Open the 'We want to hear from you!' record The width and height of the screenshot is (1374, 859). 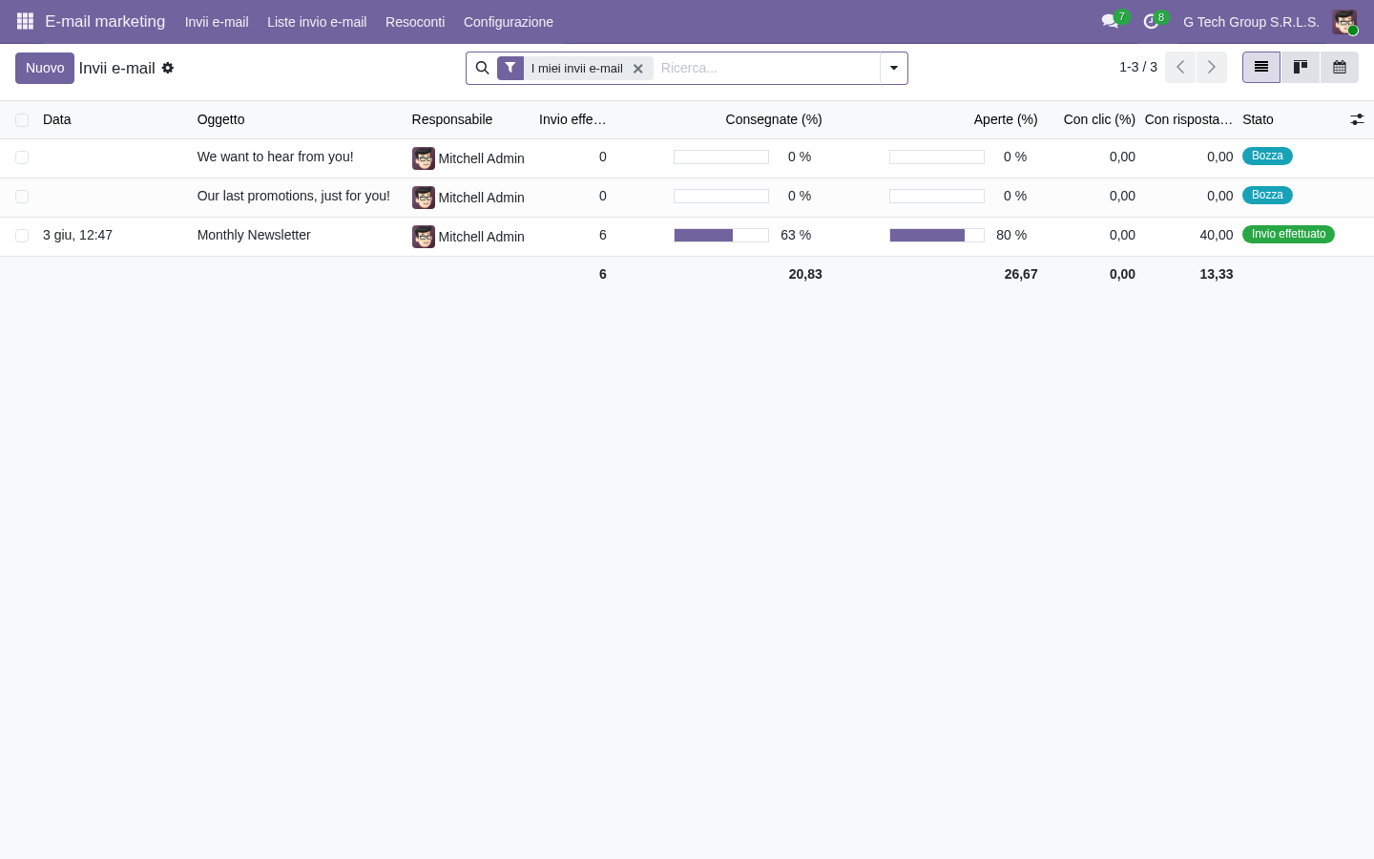point(275,157)
